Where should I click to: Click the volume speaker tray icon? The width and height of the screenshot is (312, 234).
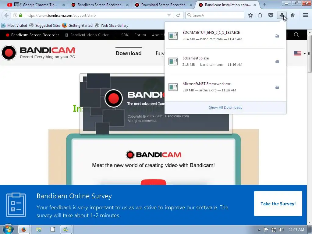pyautogui.click(x=281, y=230)
